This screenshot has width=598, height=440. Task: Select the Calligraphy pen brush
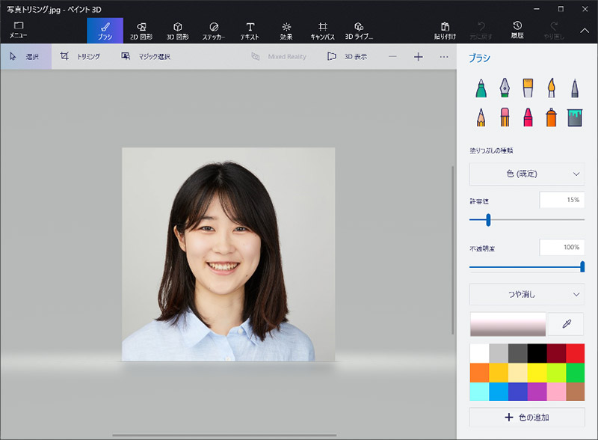click(505, 88)
